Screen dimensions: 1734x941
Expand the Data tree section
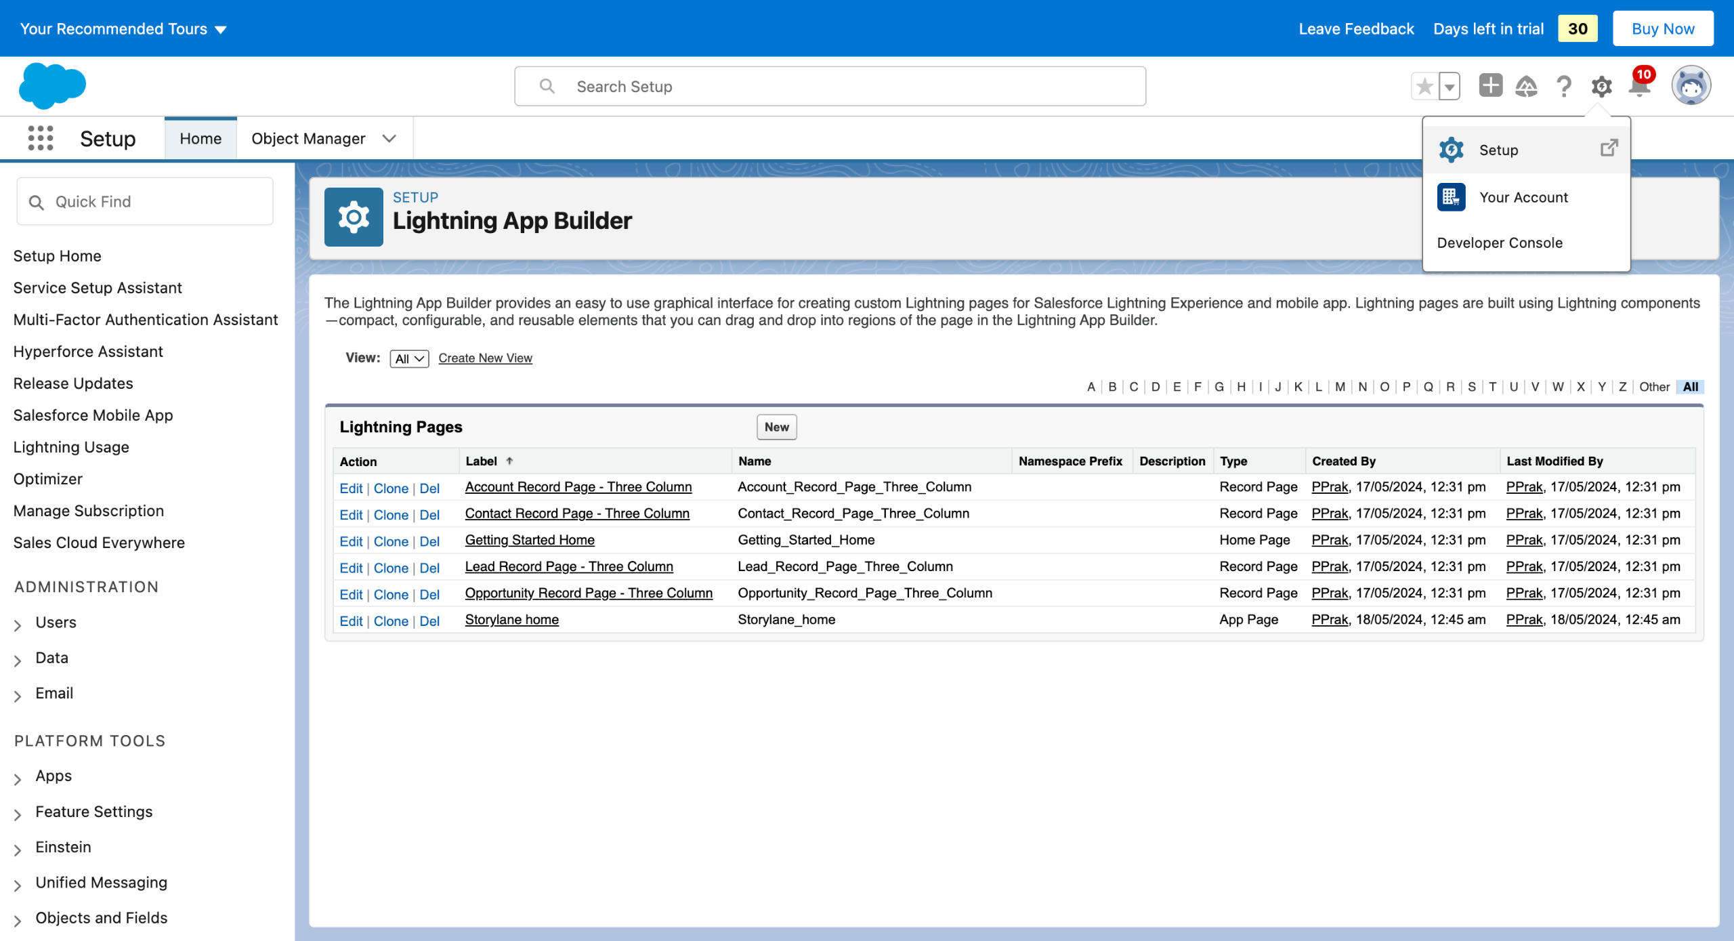[18, 660]
